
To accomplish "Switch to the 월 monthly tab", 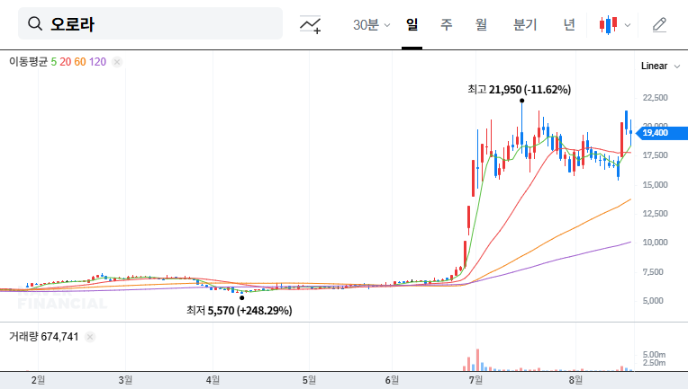I will coord(481,25).
